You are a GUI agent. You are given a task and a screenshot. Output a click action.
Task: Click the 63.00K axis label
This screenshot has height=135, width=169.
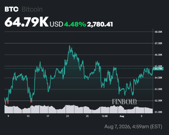tap(158, 89)
